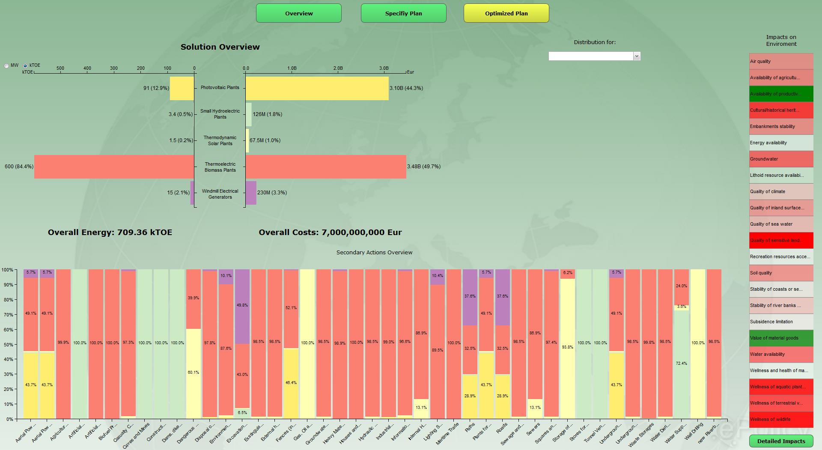Click Well Drilling 100.0% bar
The image size is (822, 450).
coord(698,344)
